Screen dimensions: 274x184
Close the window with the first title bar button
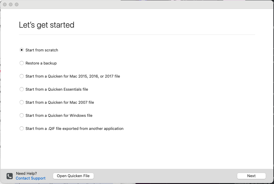click(5, 4)
